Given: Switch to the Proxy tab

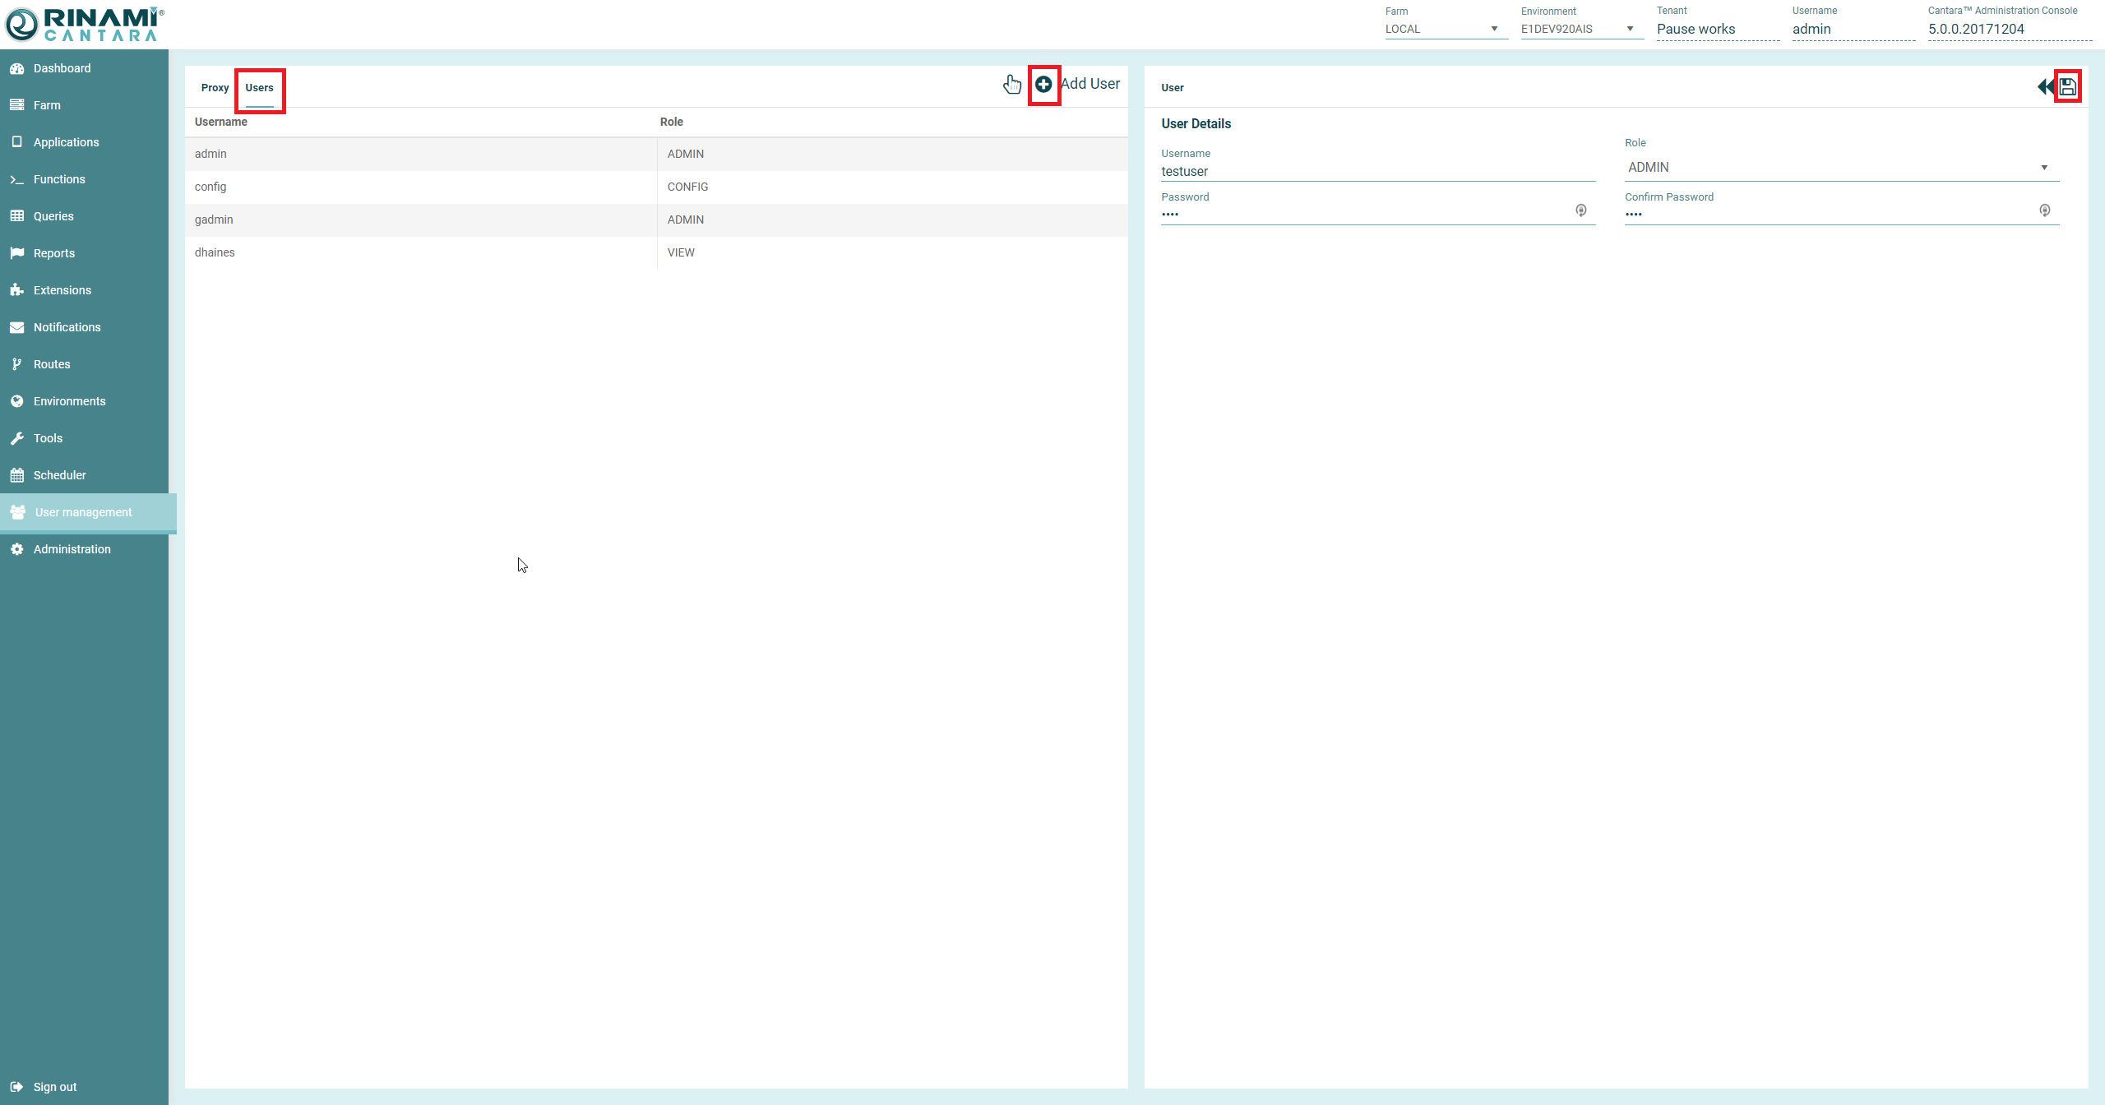Looking at the screenshot, I should pos(215,88).
